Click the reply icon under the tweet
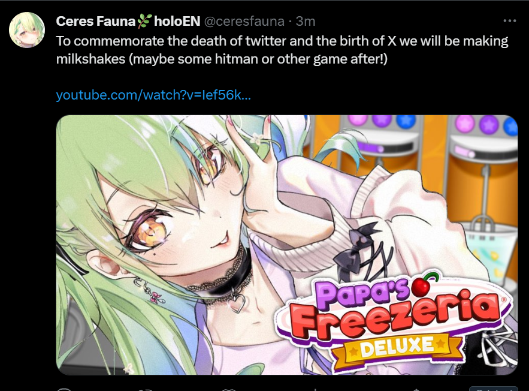529x391 pixels. pyautogui.click(x=64, y=390)
